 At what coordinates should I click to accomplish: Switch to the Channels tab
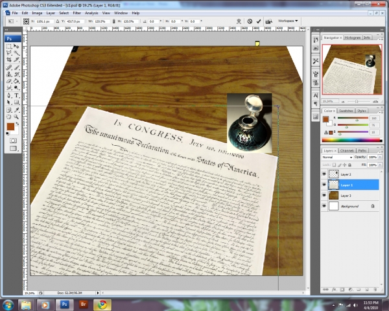[x=347, y=150]
